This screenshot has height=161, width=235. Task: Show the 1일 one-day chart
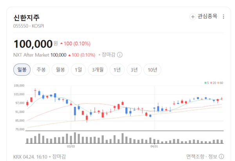[x=78, y=70]
